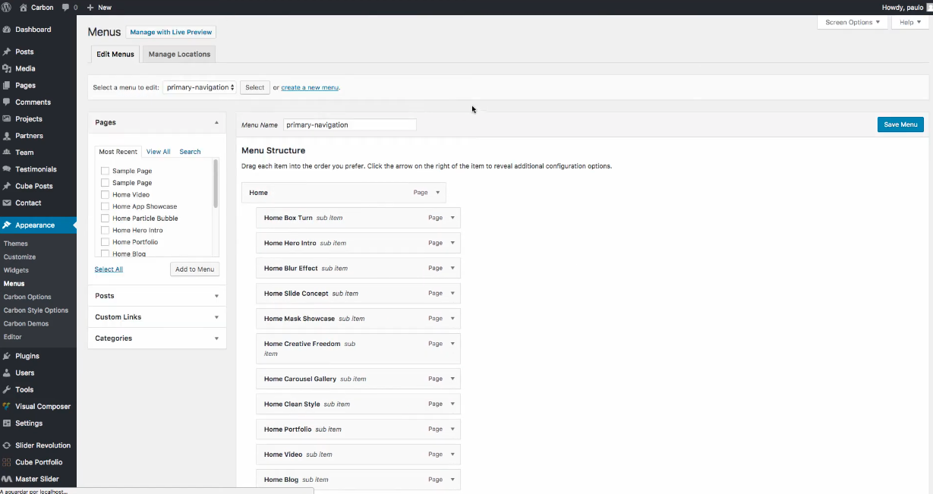Open Settings from the sidebar icon

7,423
